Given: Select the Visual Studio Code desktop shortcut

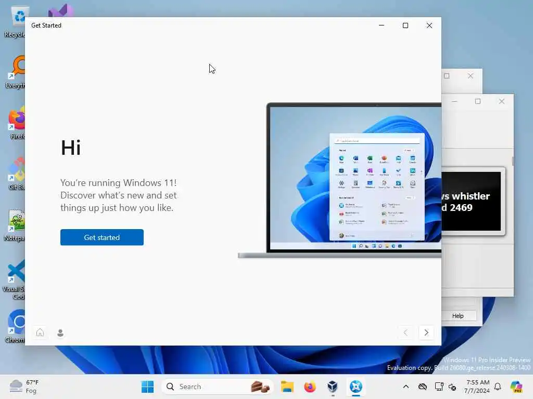Looking at the screenshot, I should click(x=14, y=280).
